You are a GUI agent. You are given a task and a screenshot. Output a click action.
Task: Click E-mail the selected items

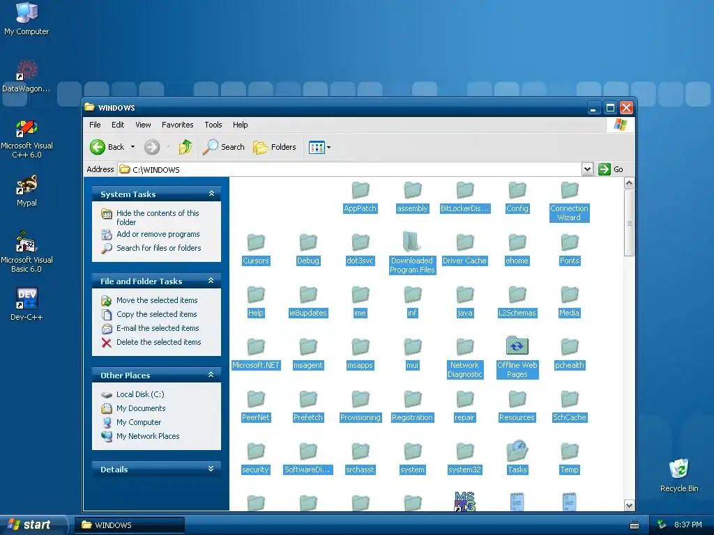tap(158, 328)
